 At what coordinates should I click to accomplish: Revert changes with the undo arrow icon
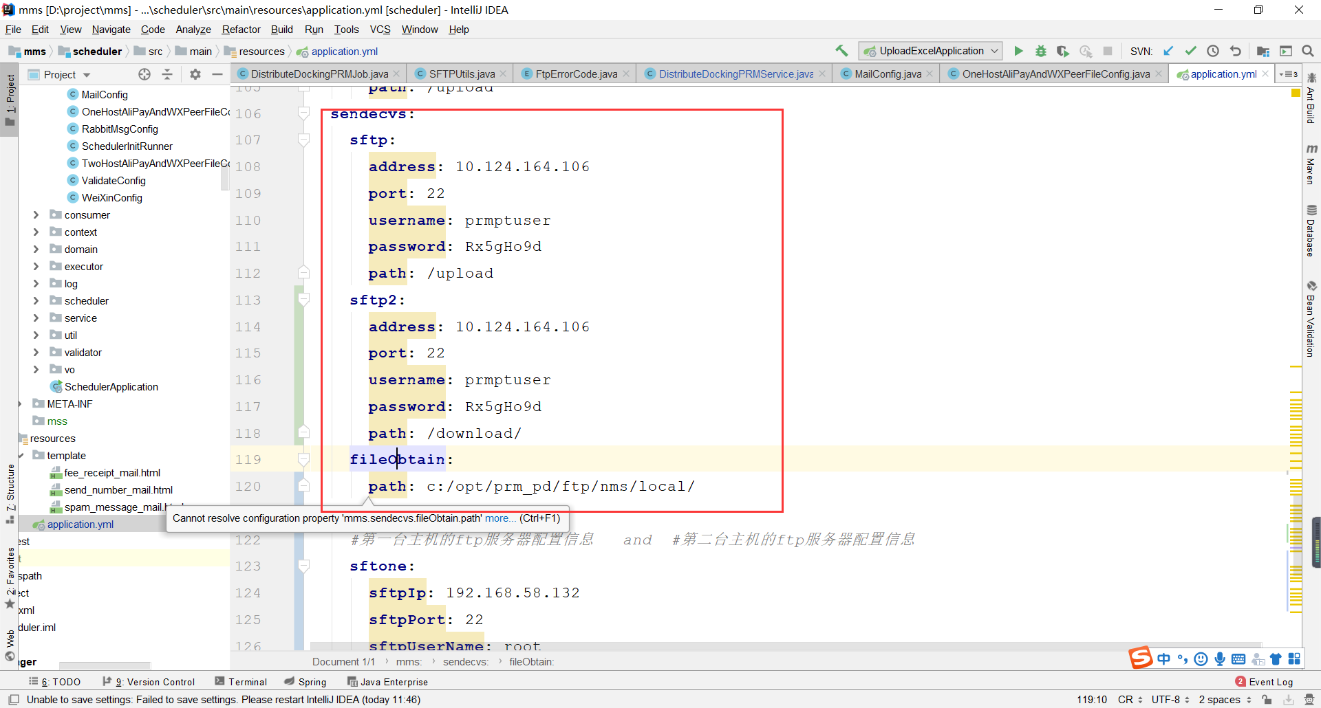(1236, 51)
